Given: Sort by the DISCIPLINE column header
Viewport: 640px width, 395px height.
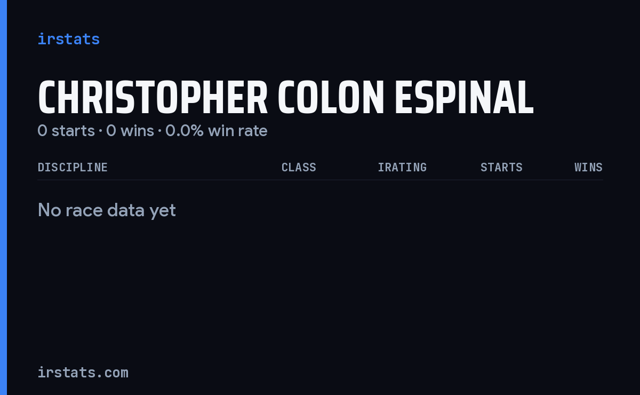Looking at the screenshot, I should 73,167.
